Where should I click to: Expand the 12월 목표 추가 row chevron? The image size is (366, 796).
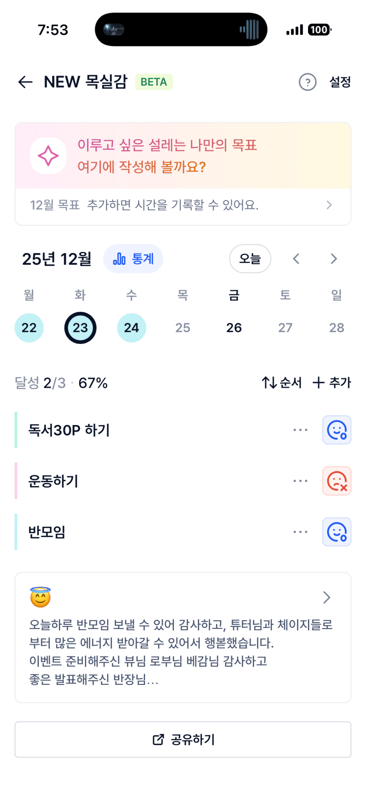point(329,205)
